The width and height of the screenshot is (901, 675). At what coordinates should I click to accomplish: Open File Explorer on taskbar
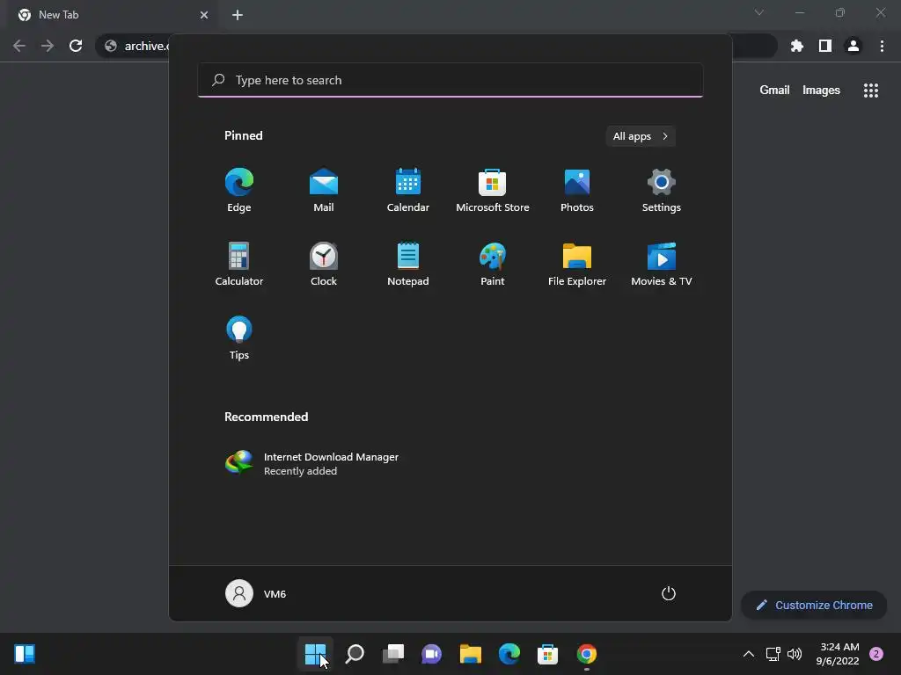(470, 654)
